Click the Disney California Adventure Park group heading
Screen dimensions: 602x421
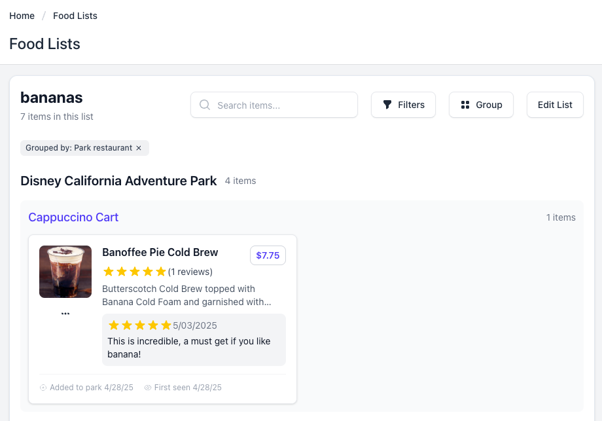pyautogui.click(x=118, y=181)
